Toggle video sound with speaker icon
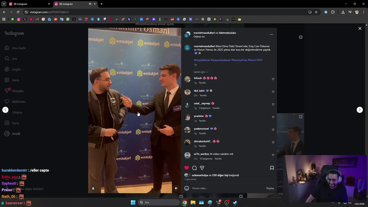The image size is (368, 207). pos(176,188)
